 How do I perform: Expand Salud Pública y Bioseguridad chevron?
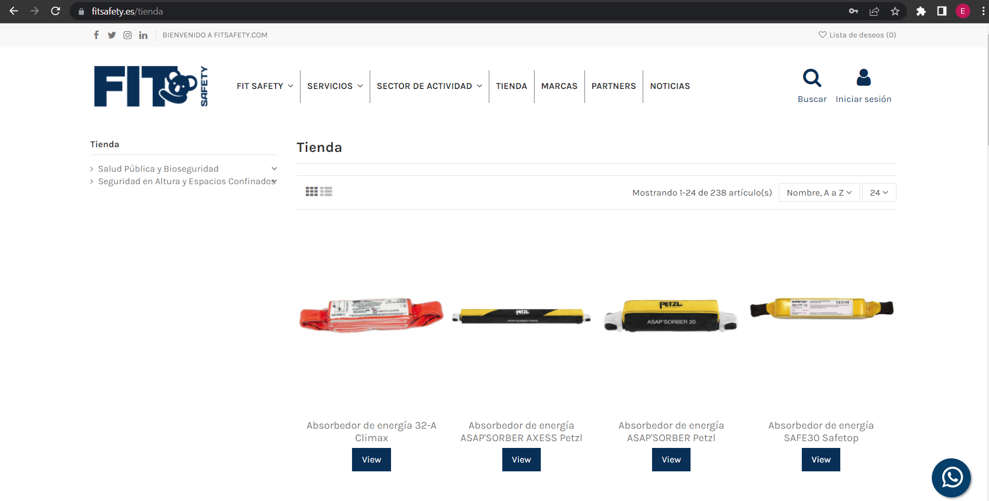coord(274,169)
